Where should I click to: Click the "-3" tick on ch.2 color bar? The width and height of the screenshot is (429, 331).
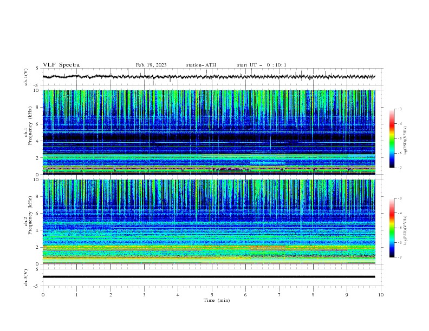[399, 198]
